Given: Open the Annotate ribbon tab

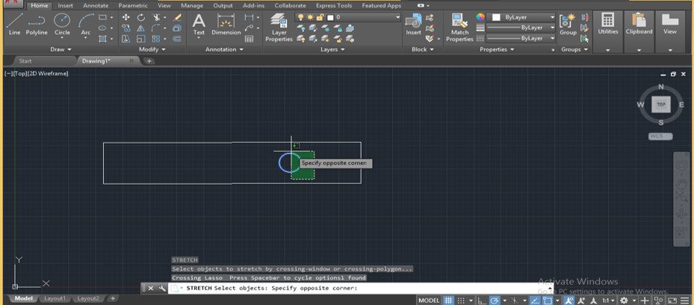Looking at the screenshot, I should point(96,6).
